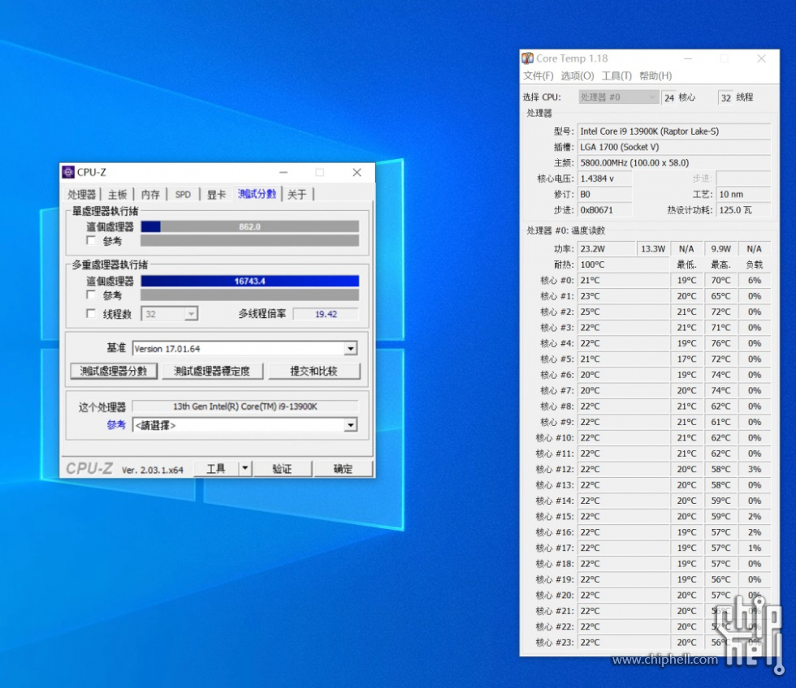
Task: Enable single-thread 參考 reference checkbox
Action: (x=91, y=240)
